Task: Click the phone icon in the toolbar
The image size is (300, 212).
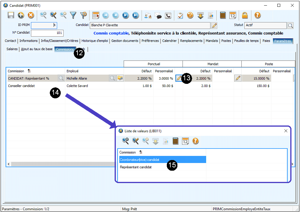Action: pos(168,15)
